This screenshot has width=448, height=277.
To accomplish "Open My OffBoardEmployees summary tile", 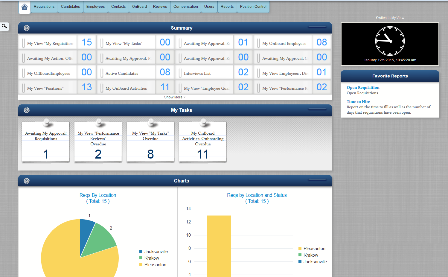I will tap(57, 72).
